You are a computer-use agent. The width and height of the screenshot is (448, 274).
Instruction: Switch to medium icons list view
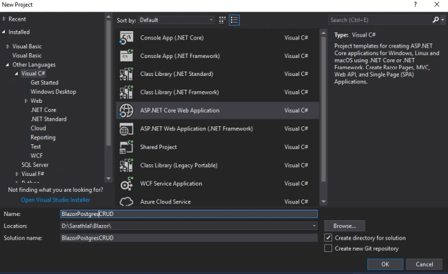click(x=234, y=20)
